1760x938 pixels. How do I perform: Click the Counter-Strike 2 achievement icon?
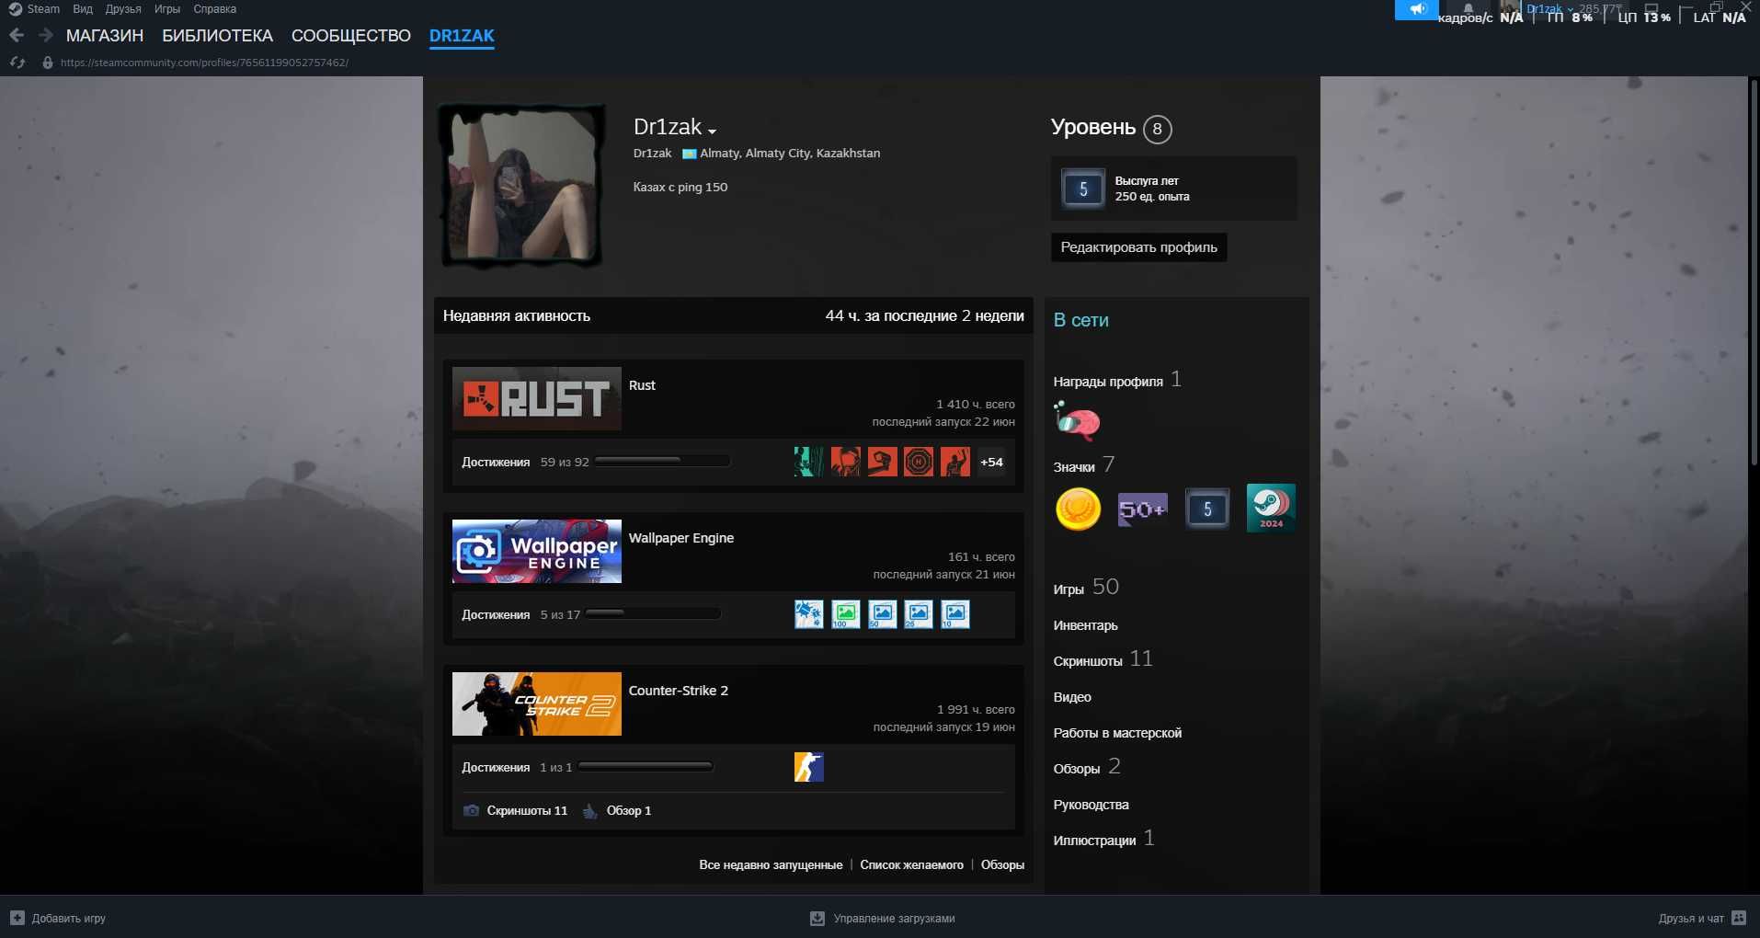click(x=808, y=767)
